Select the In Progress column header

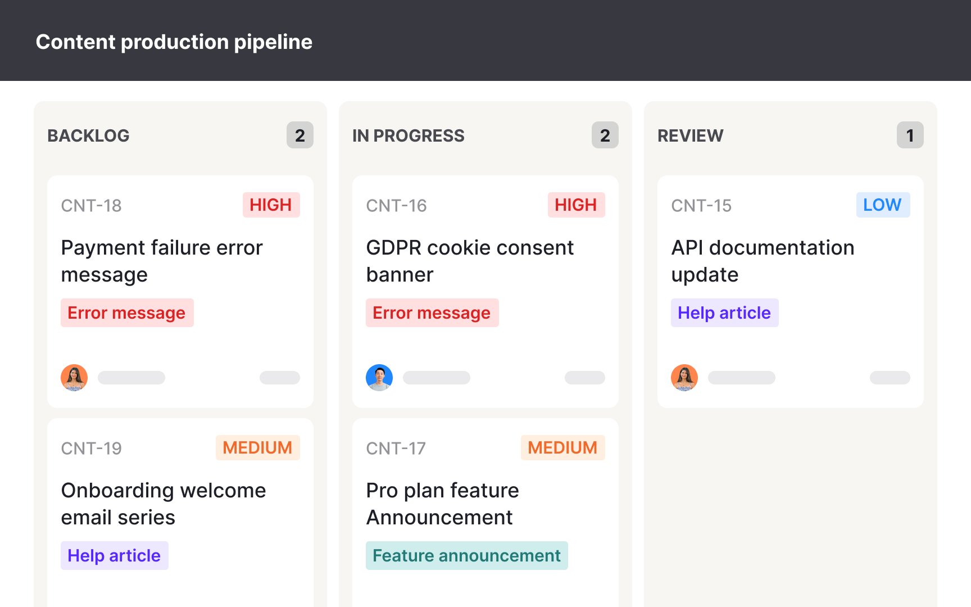409,135
